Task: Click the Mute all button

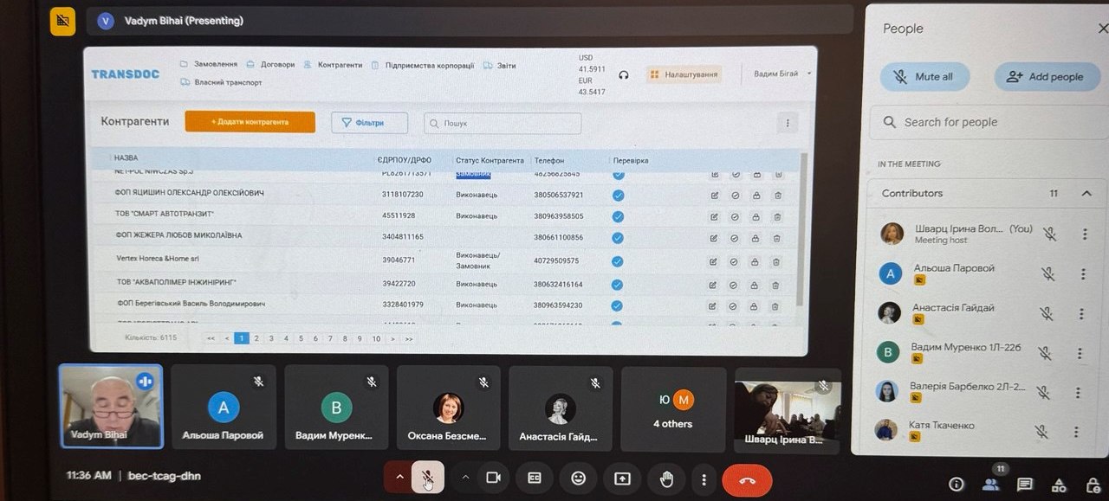Action: tap(924, 76)
